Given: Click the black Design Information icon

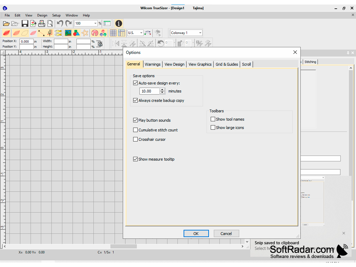Looking at the screenshot, I should pos(119,23).
